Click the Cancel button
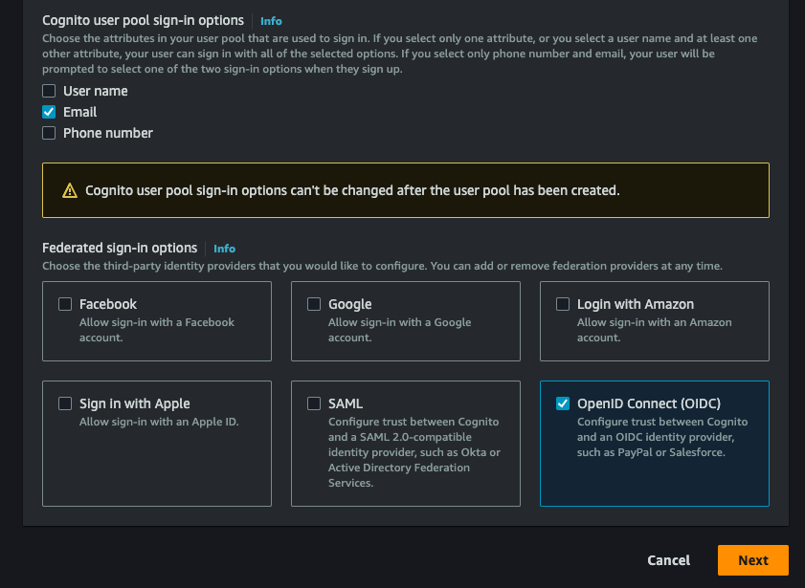Image resolution: width=805 pixels, height=588 pixels. coord(668,560)
